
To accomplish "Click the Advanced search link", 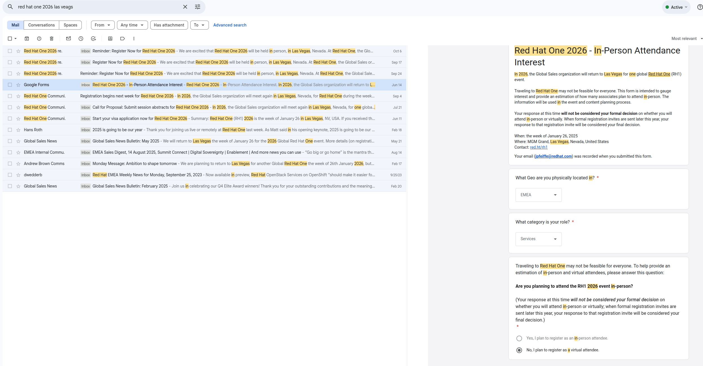I will (x=230, y=25).
